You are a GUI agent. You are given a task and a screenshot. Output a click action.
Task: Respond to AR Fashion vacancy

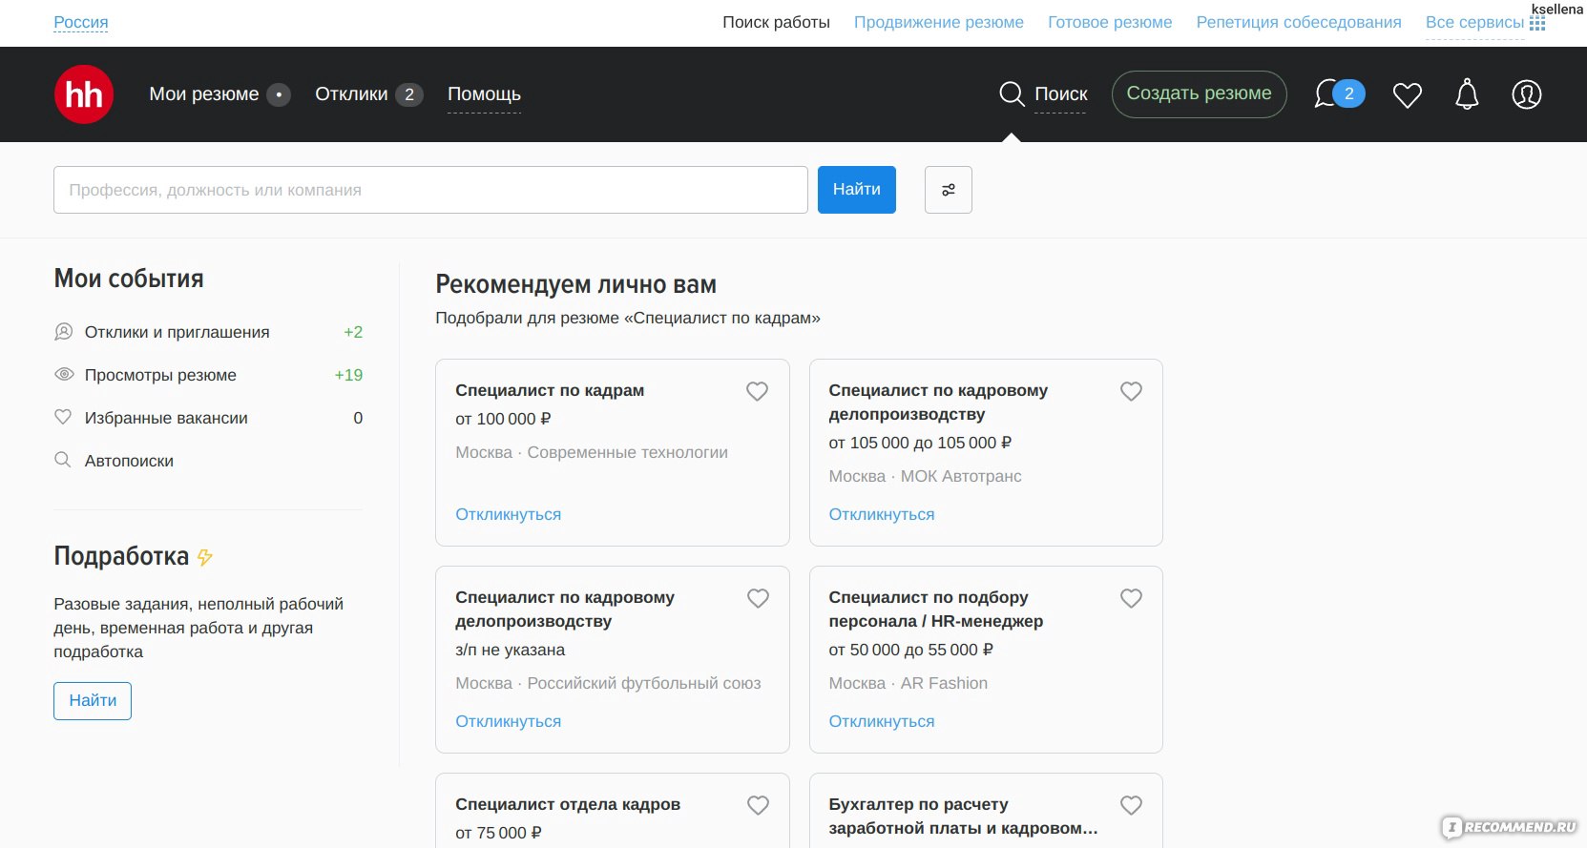pyautogui.click(x=882, y=721)
